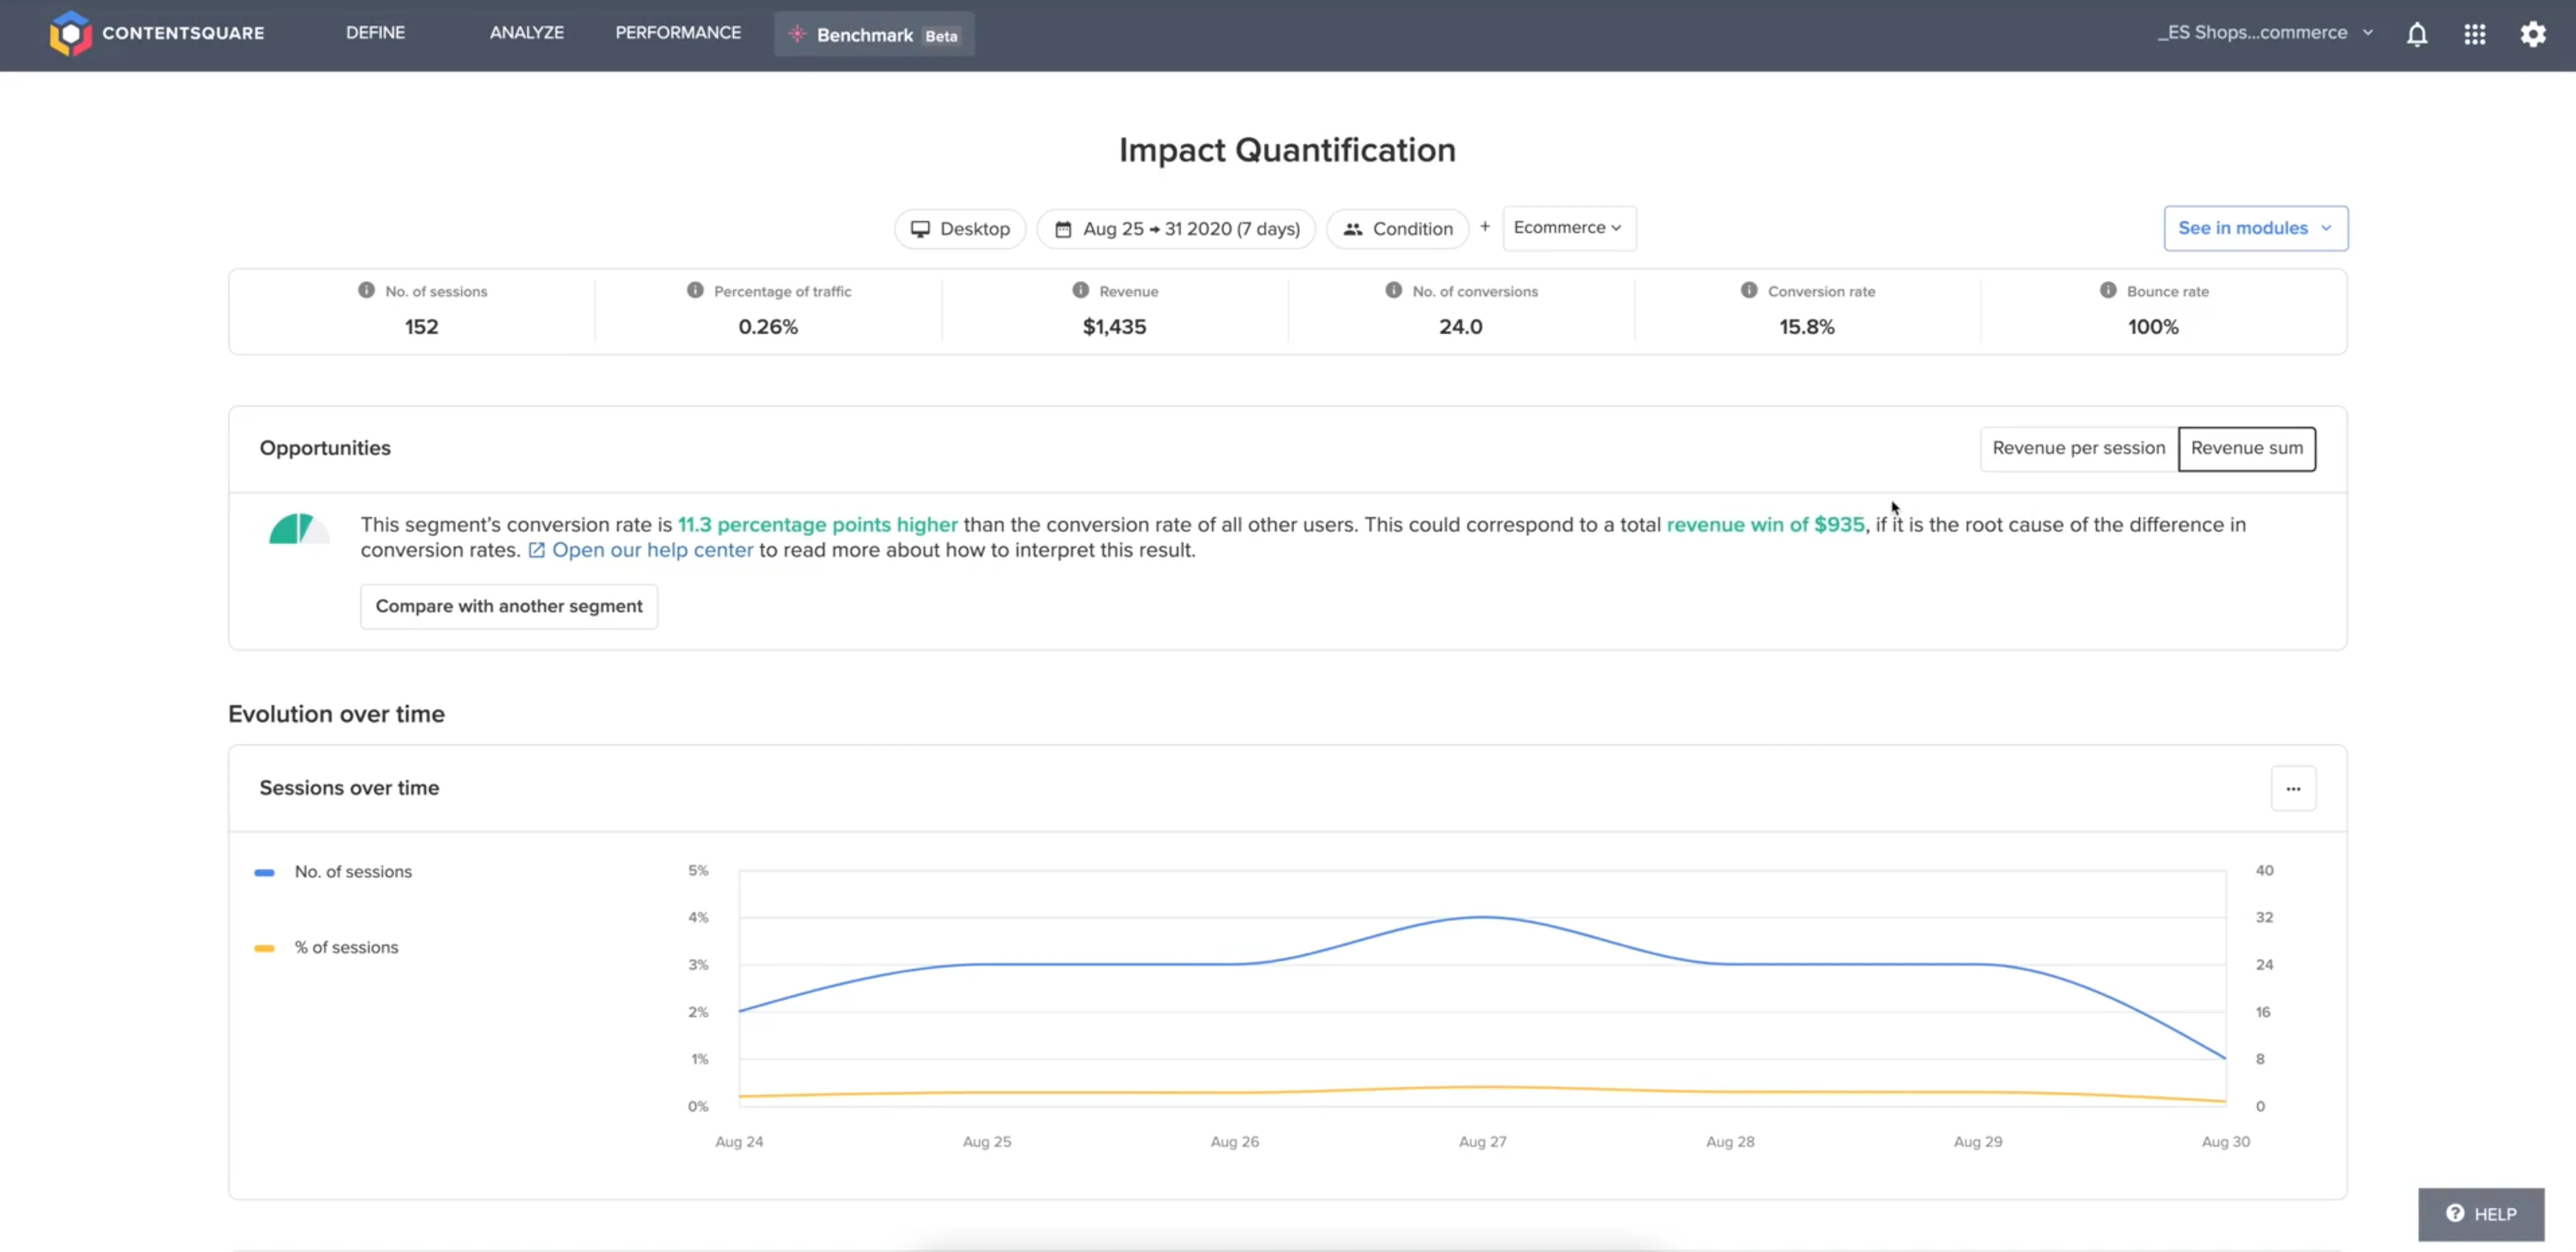This screenshot has height=1252, width=2576.
Task: Go to the Benchmark Beta tab
Action: coord(874,35)
